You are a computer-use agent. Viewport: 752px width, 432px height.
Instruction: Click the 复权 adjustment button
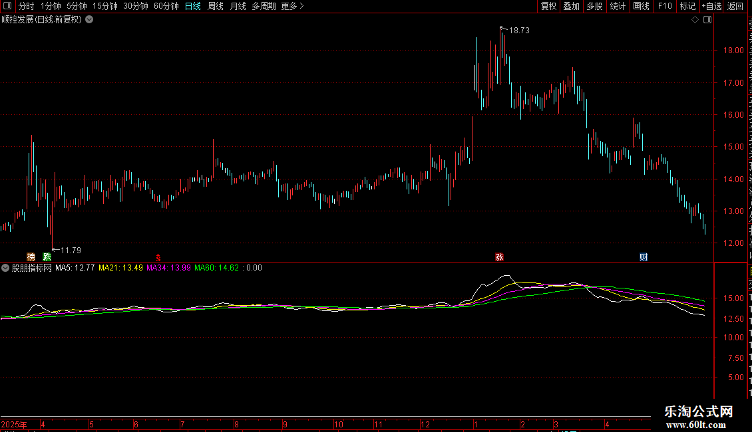[548, 6]
